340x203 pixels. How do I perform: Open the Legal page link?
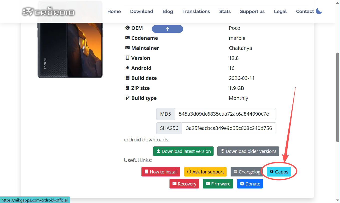pyautogui.click(x=280, y=12)
